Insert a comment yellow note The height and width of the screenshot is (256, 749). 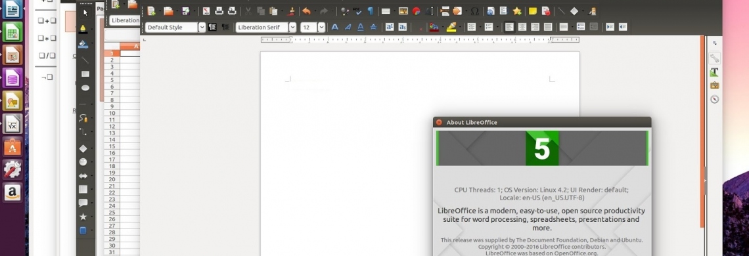(x=533, y=11)
